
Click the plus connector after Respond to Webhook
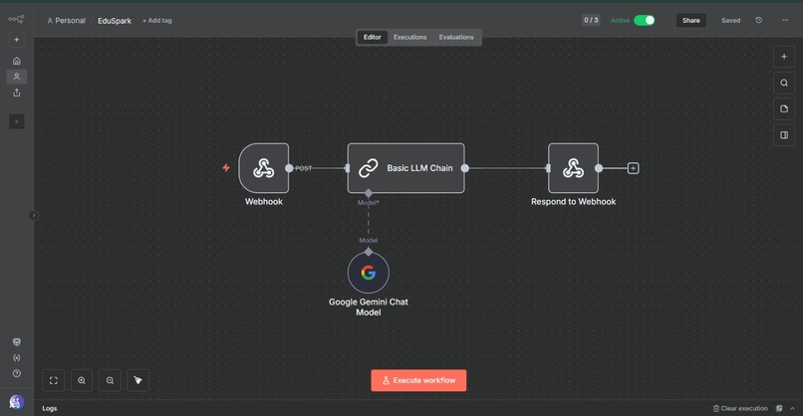[633, 168]
